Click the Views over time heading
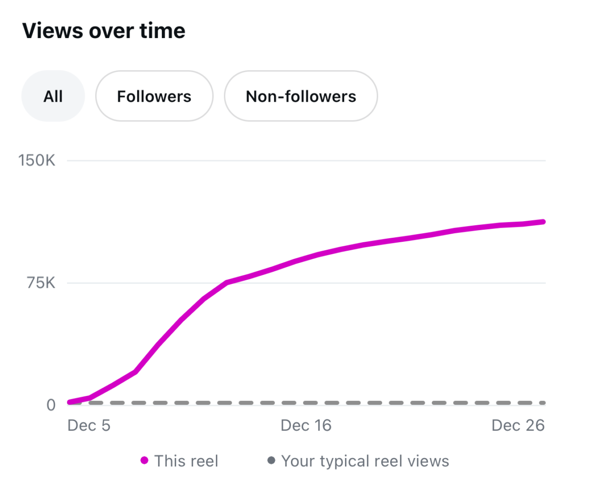Viewport: 590px width, 504px height. pyautogui.click(x=104, y=31)
